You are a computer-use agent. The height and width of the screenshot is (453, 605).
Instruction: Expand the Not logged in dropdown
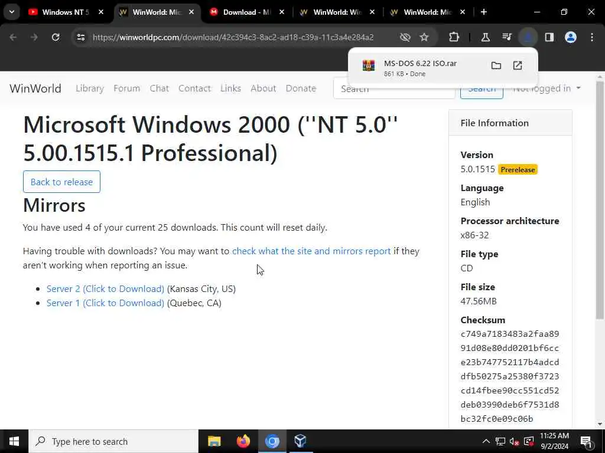547,88
